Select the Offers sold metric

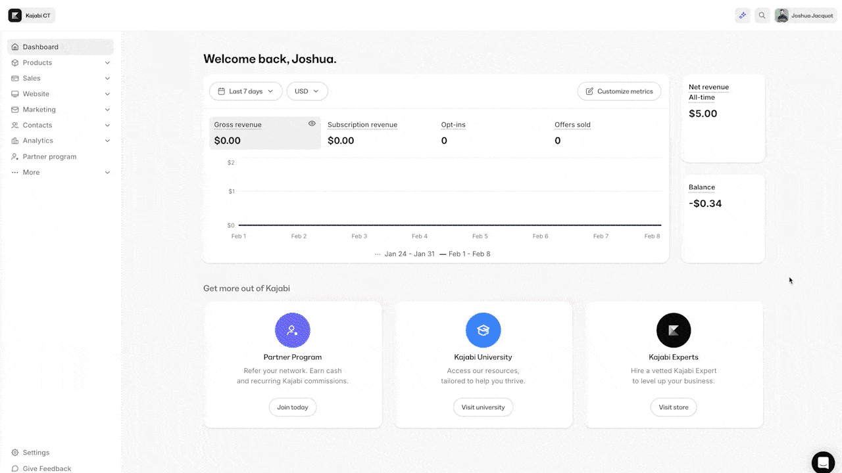tap(605, 133)
